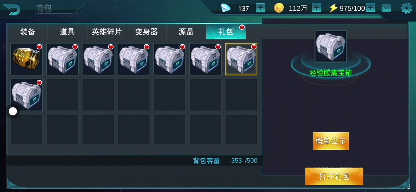The width and height of the screenshot is (416, 192).
Task: Open the mail envelope icon
Action: tap(386, 8)
